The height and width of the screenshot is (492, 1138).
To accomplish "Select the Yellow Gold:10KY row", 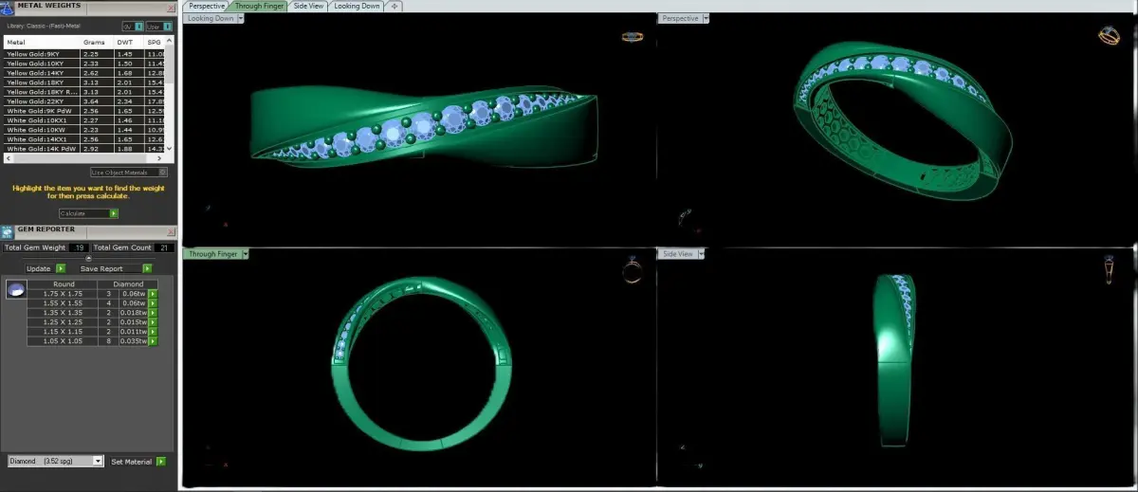I will coord(85,64).
